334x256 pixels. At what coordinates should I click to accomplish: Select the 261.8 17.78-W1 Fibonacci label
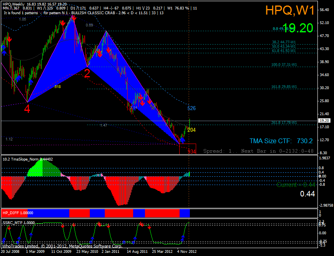[x=284, y=123]
